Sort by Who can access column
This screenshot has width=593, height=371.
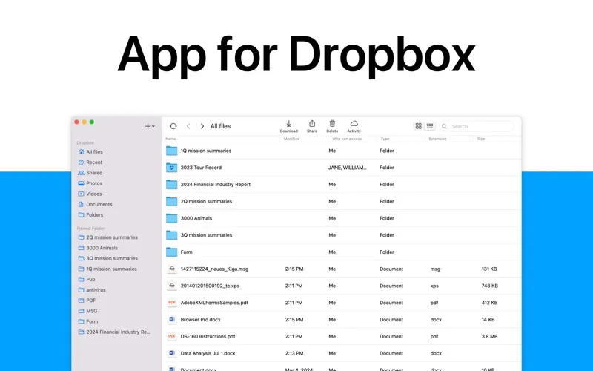pyautogui.click(x=347, y=139)
